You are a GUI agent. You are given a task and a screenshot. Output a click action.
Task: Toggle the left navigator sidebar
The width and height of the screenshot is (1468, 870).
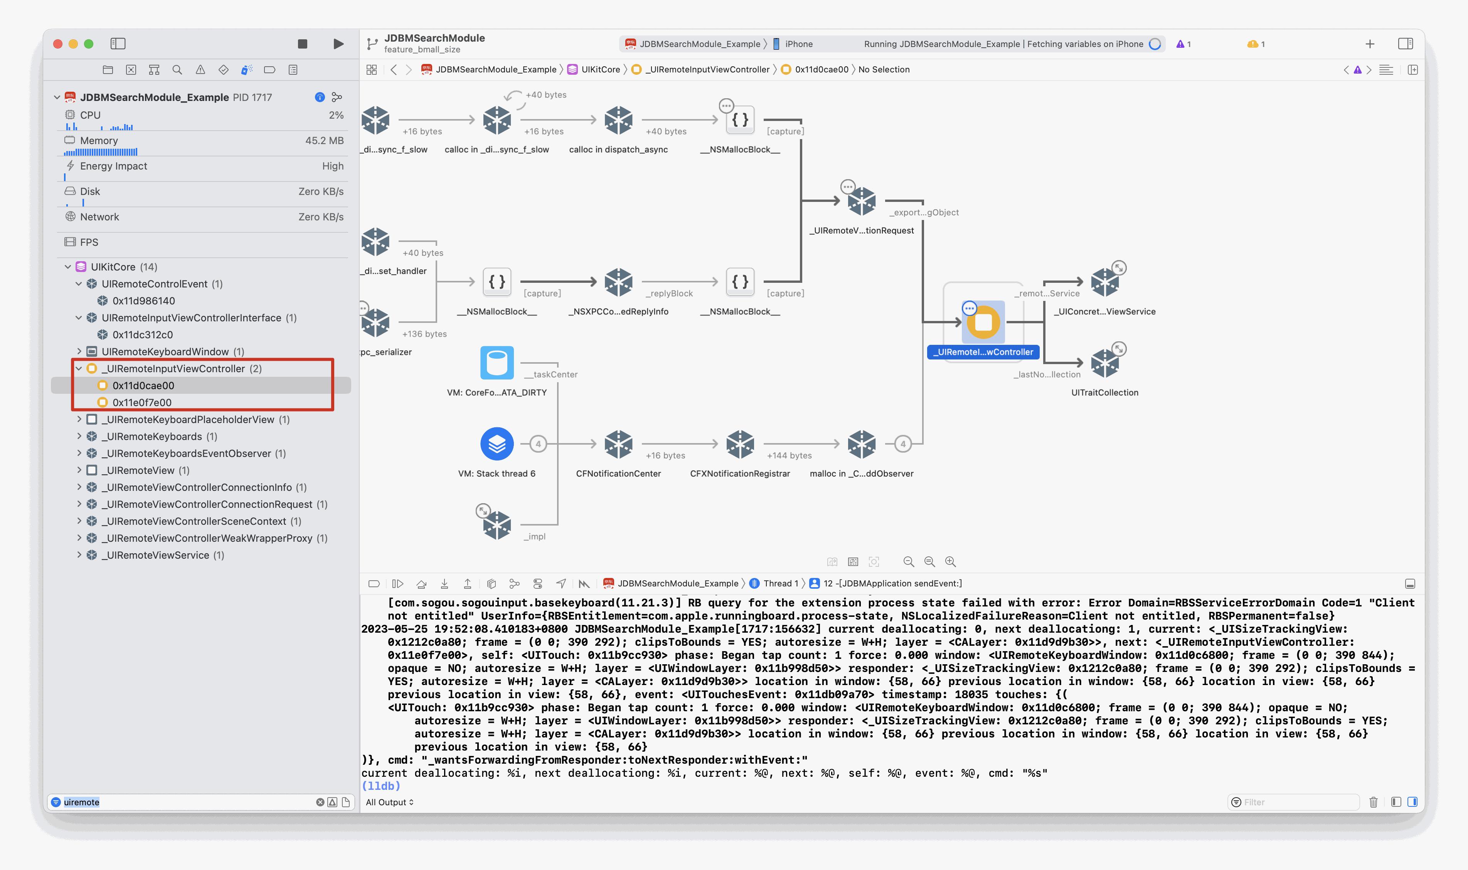(118, 44)
